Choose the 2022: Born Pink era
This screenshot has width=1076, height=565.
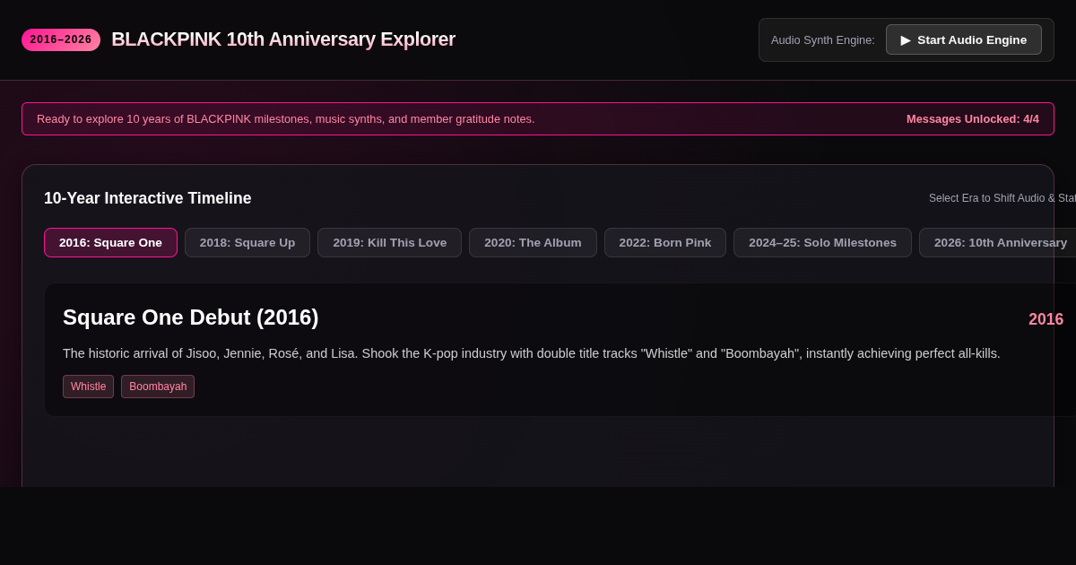click(x=665, y=242)
